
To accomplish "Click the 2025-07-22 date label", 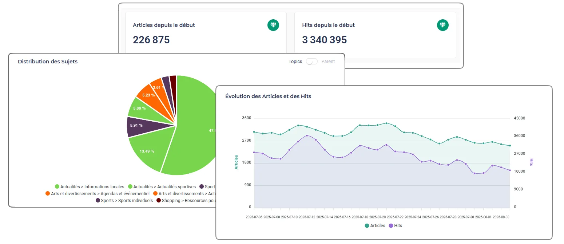I will (395, 217).
